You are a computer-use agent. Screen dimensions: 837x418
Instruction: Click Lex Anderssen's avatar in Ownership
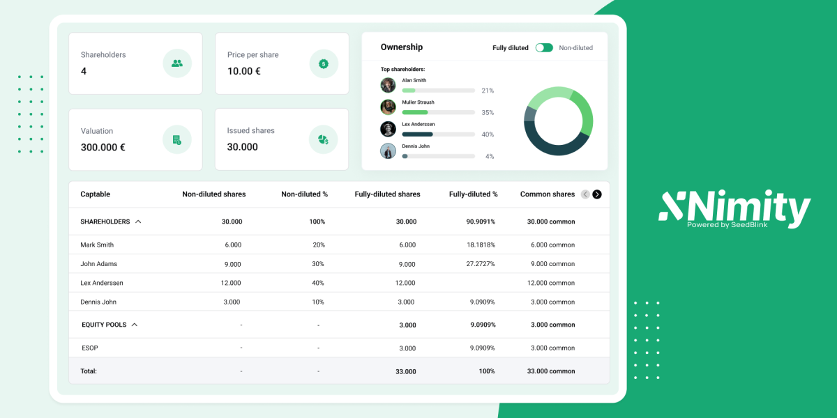388,129
